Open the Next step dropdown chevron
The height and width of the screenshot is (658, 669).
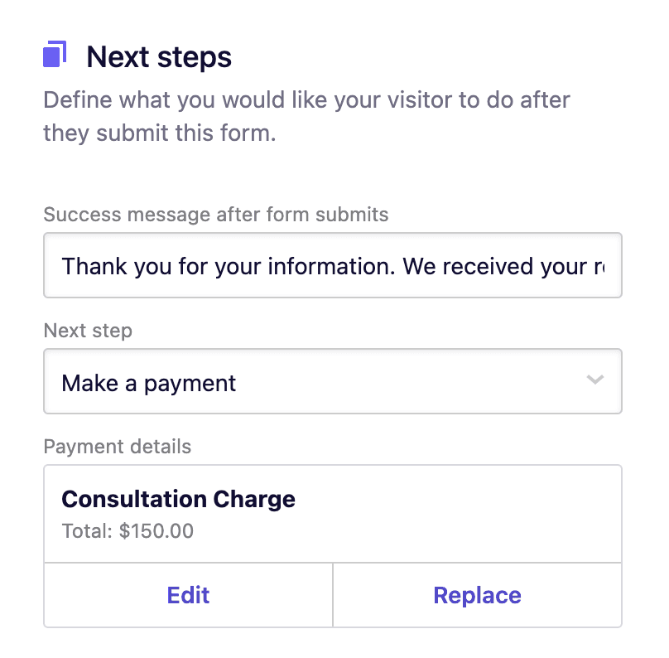(x=594, y=380)
